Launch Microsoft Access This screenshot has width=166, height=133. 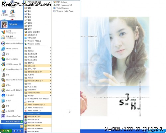[38, 116]
